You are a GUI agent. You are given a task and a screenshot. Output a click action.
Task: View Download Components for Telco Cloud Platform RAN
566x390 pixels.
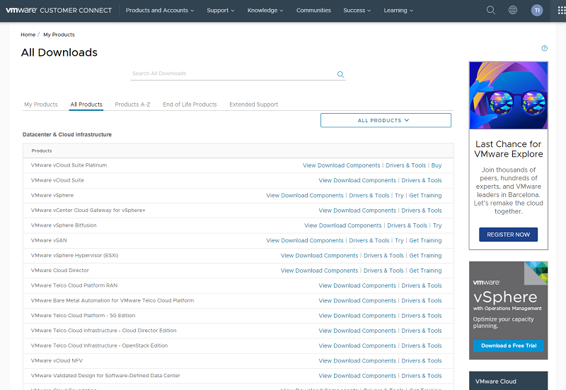pos(357,285)
